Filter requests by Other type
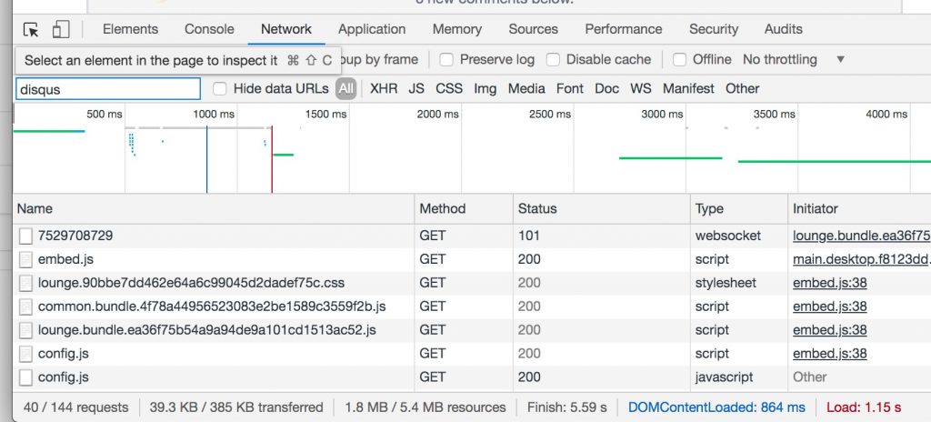The image size is (931, 422). [742, 88]
